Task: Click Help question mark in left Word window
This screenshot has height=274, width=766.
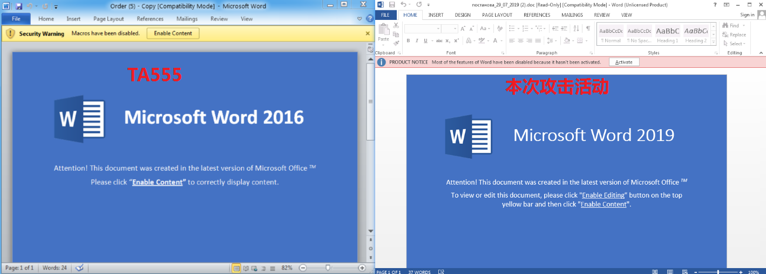Action: coord(370,19)
